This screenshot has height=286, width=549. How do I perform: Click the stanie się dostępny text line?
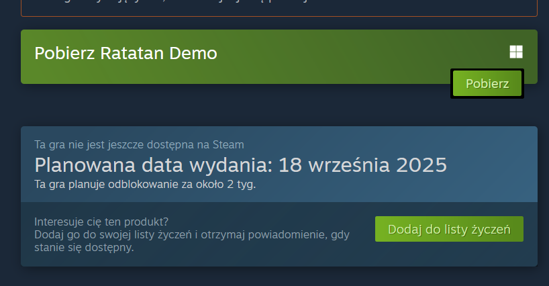pyautogui.click(x=84, y=248)
